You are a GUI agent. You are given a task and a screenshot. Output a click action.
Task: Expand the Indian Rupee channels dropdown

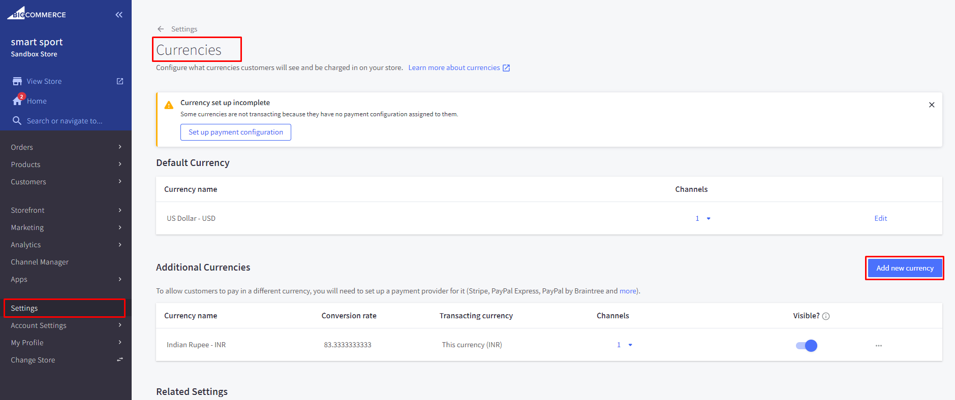point(630,345)
